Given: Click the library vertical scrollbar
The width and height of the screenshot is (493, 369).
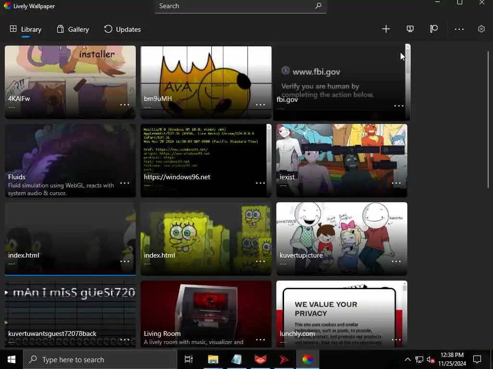Looking at the screenshot, I should (x=488, y=119).
